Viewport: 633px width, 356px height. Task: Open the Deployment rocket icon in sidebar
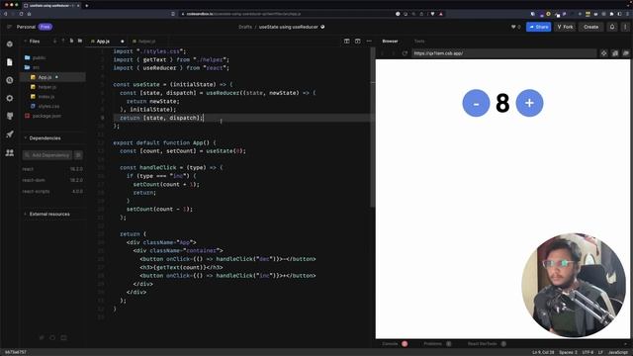coord(10,134)
